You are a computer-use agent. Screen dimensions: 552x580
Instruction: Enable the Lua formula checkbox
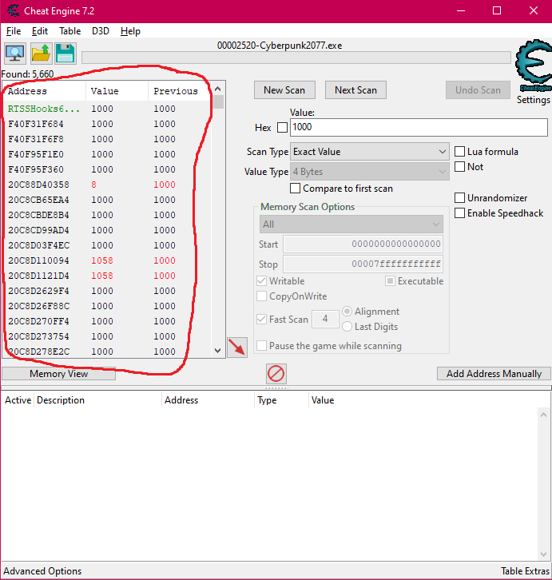(459, 152)
